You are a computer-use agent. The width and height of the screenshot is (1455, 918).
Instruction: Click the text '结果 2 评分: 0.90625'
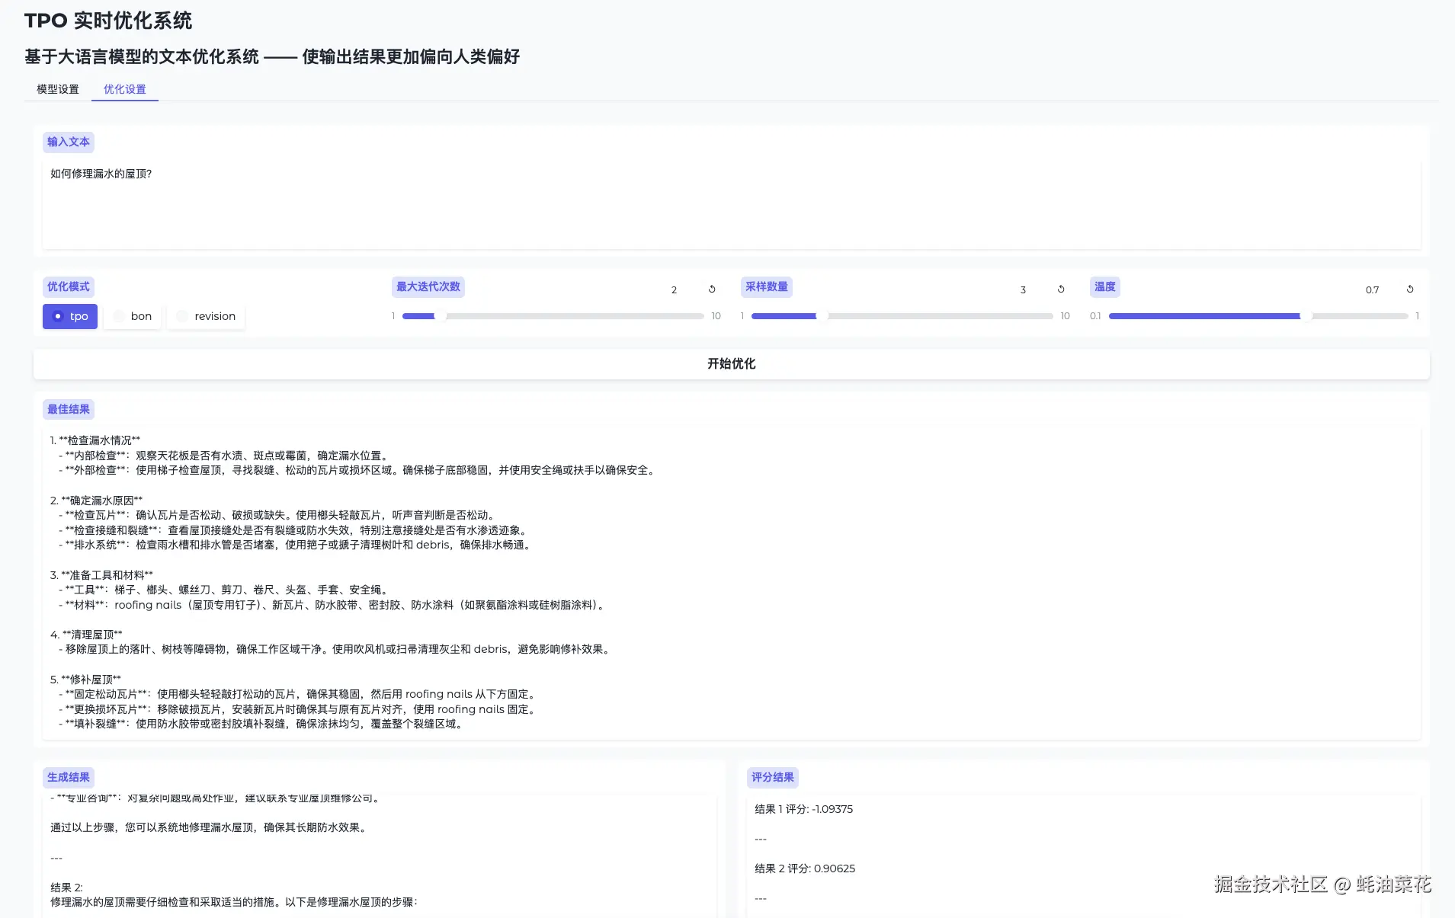click(x=805, y=868)
